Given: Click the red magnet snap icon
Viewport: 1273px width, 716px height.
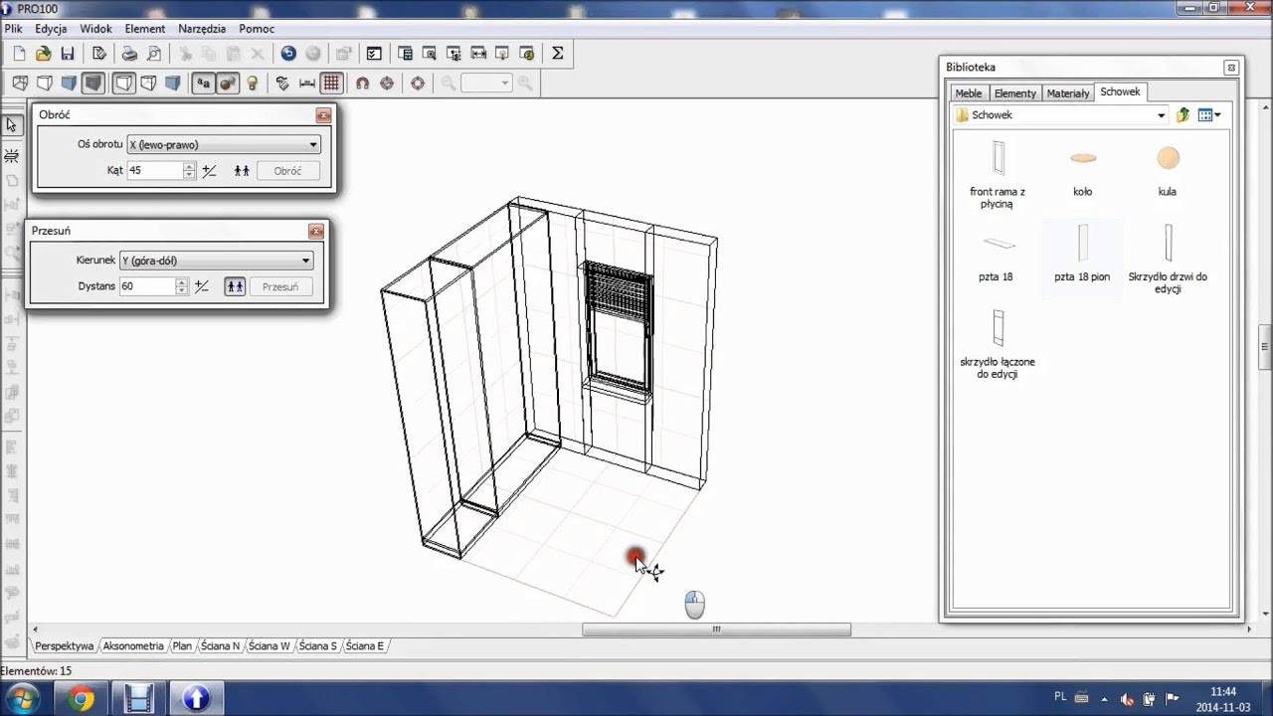Looking at the screenshot, I should [x=362, y=84].
